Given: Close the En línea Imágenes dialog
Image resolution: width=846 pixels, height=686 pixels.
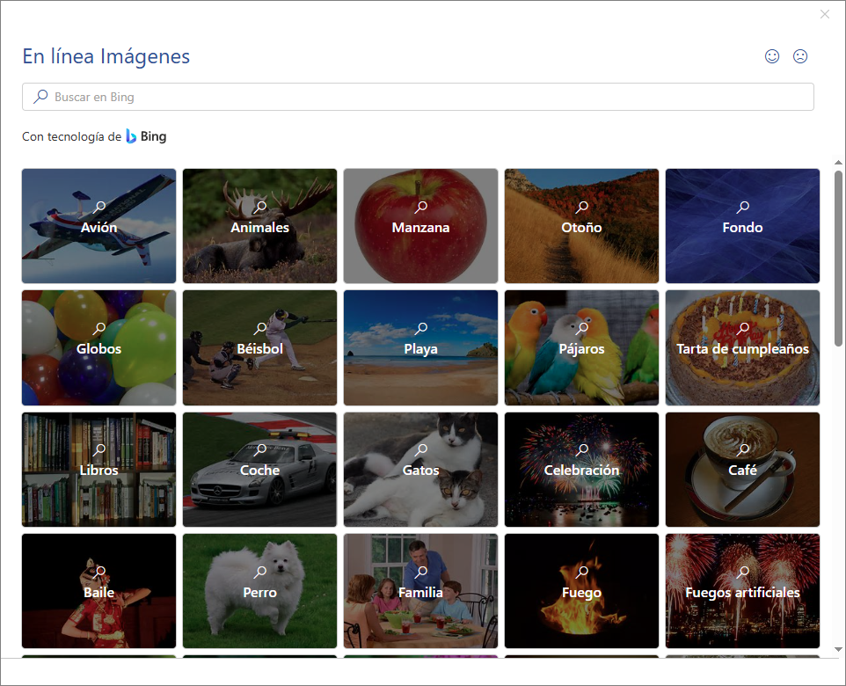Looking at the screenshot, I should tap(824, 14).
